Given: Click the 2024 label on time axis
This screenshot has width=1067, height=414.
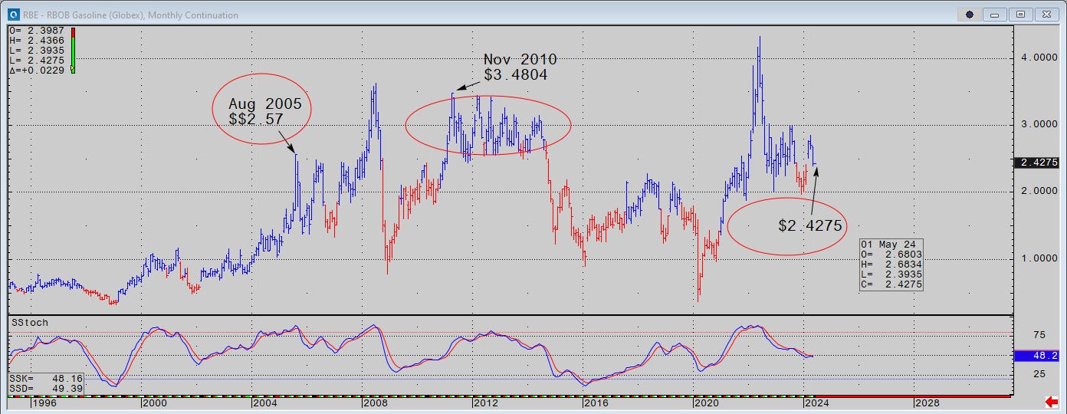Looking at the screenshot, I should point(816,402).
